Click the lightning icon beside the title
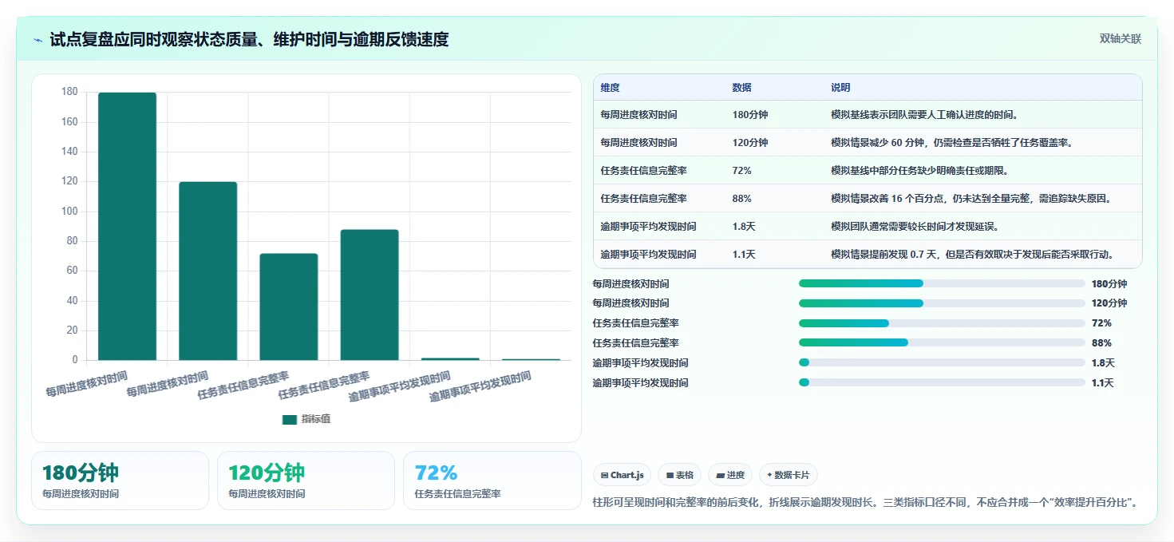The height and width of the screenshot is (542, 1174). point(38,39)
